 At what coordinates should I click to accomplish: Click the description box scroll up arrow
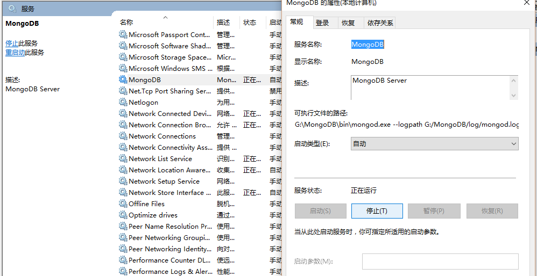(x=513, y=81)
